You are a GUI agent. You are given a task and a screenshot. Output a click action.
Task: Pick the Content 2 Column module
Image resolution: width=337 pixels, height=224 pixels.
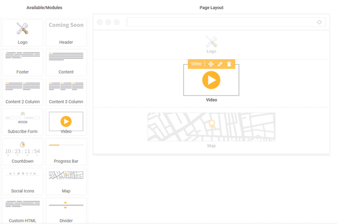pyautogui.click(x=23, y=92)
